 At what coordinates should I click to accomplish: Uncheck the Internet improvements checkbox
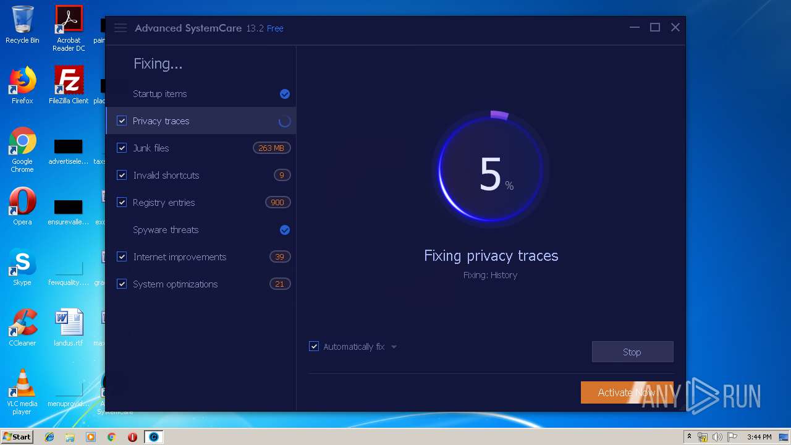[122, 257]
